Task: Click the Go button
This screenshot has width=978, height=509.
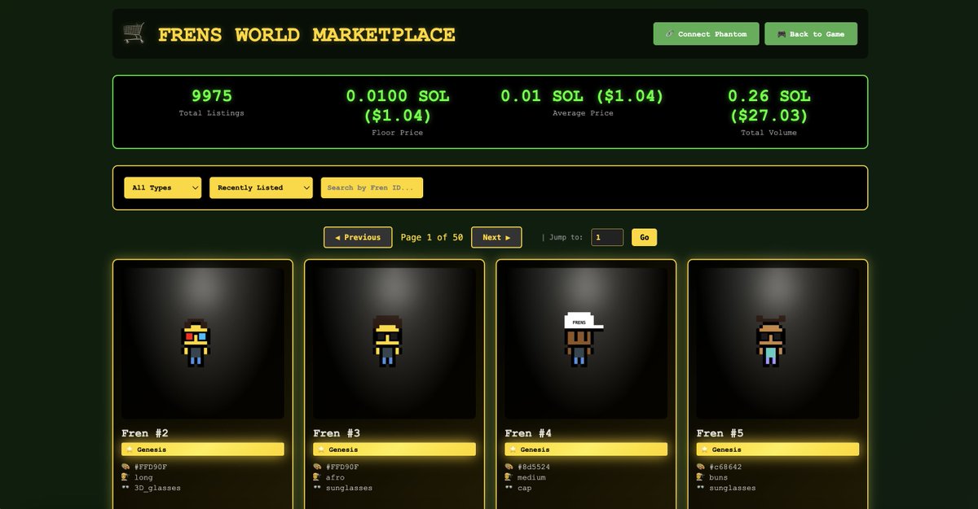Action: pyautogui.click(x=644, y=237)
